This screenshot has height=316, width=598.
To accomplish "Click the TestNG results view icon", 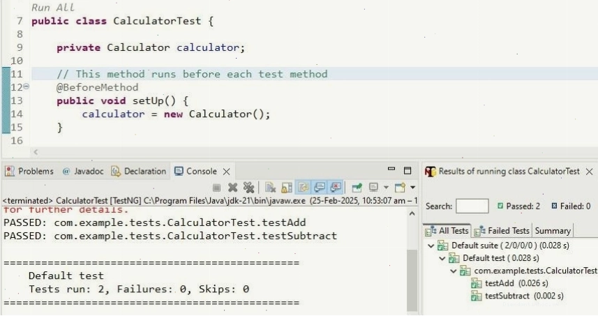I will (x=431, y=172).
